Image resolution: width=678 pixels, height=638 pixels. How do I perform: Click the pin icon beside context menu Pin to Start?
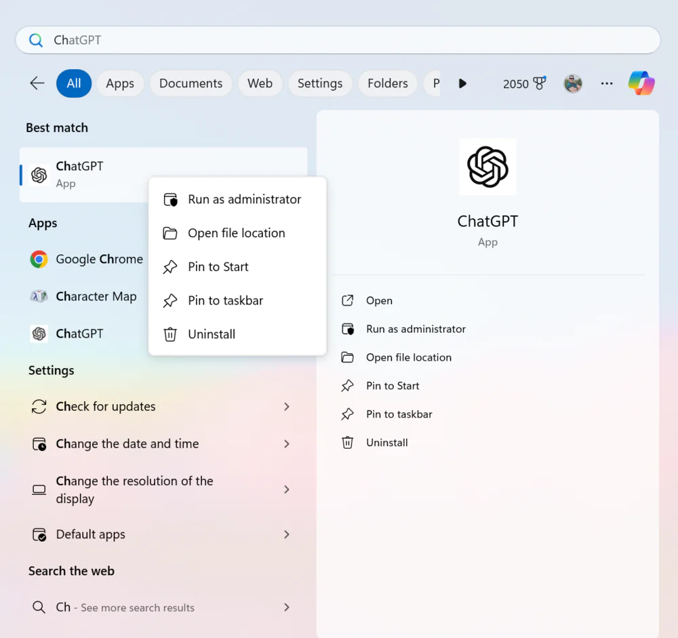170,267
